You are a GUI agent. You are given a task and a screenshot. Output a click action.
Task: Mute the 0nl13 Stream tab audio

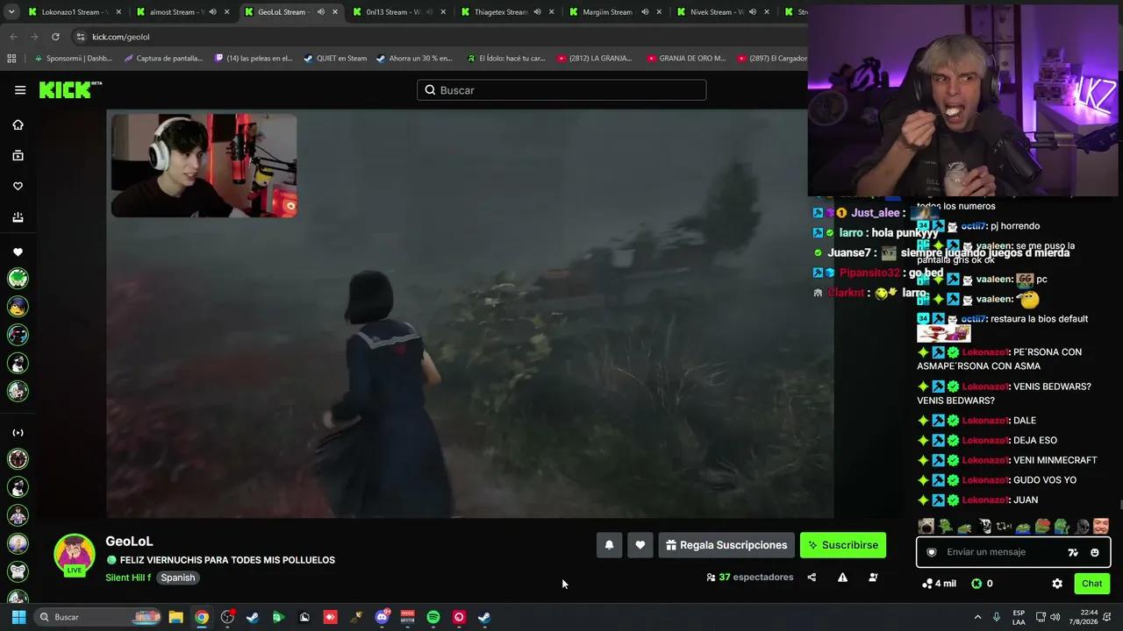(428, 12)
